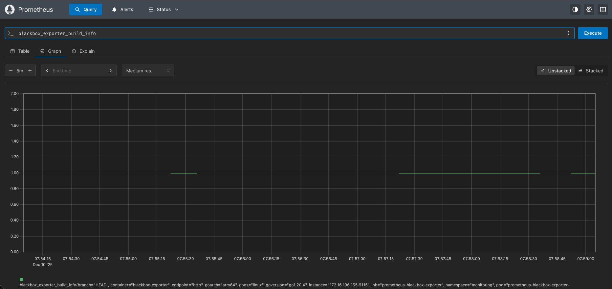Focus the blackbox_exporter_build_info expression field

289,33
